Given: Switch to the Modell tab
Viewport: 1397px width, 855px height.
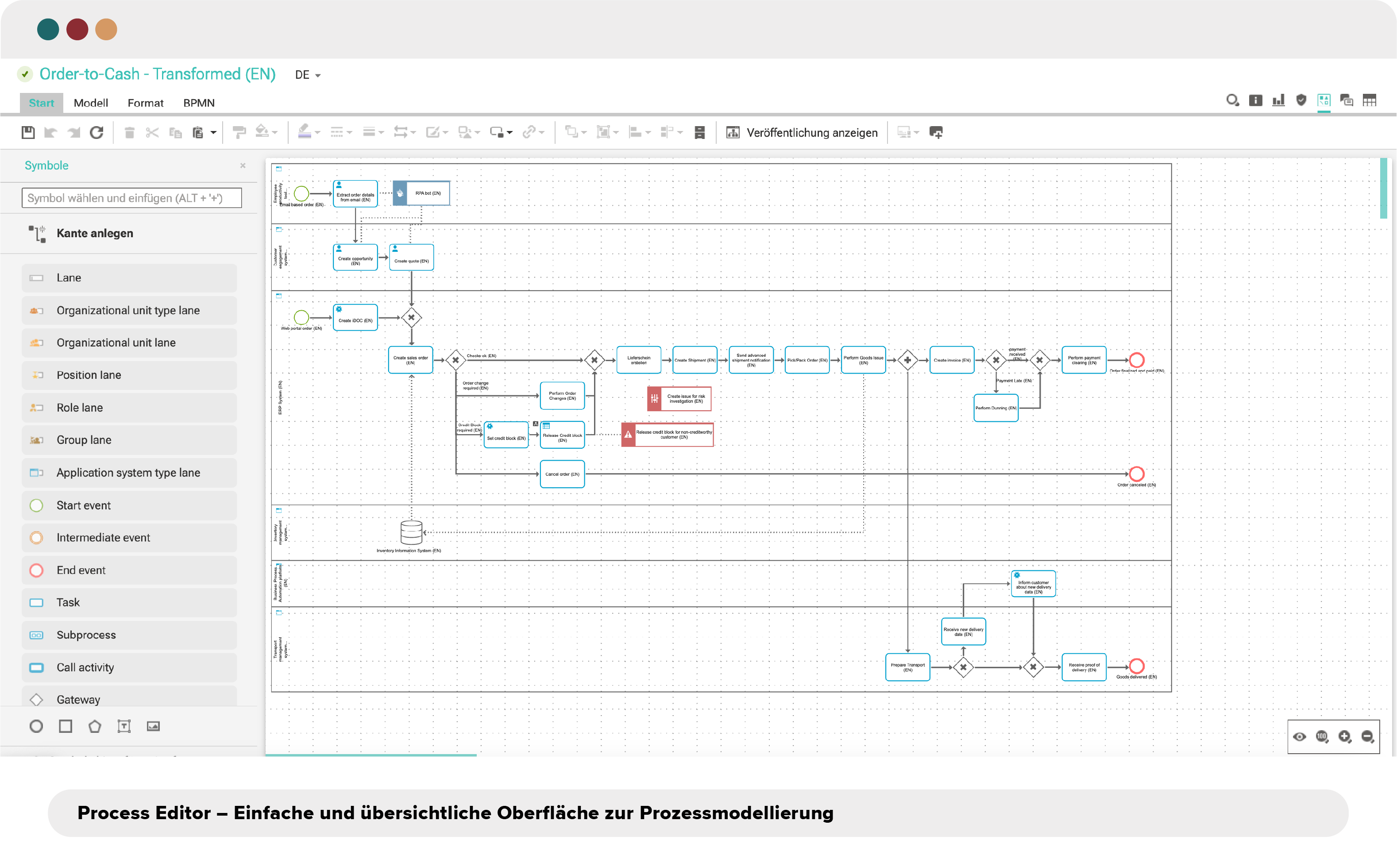Looking at the screenshot, I should point(91,103).
